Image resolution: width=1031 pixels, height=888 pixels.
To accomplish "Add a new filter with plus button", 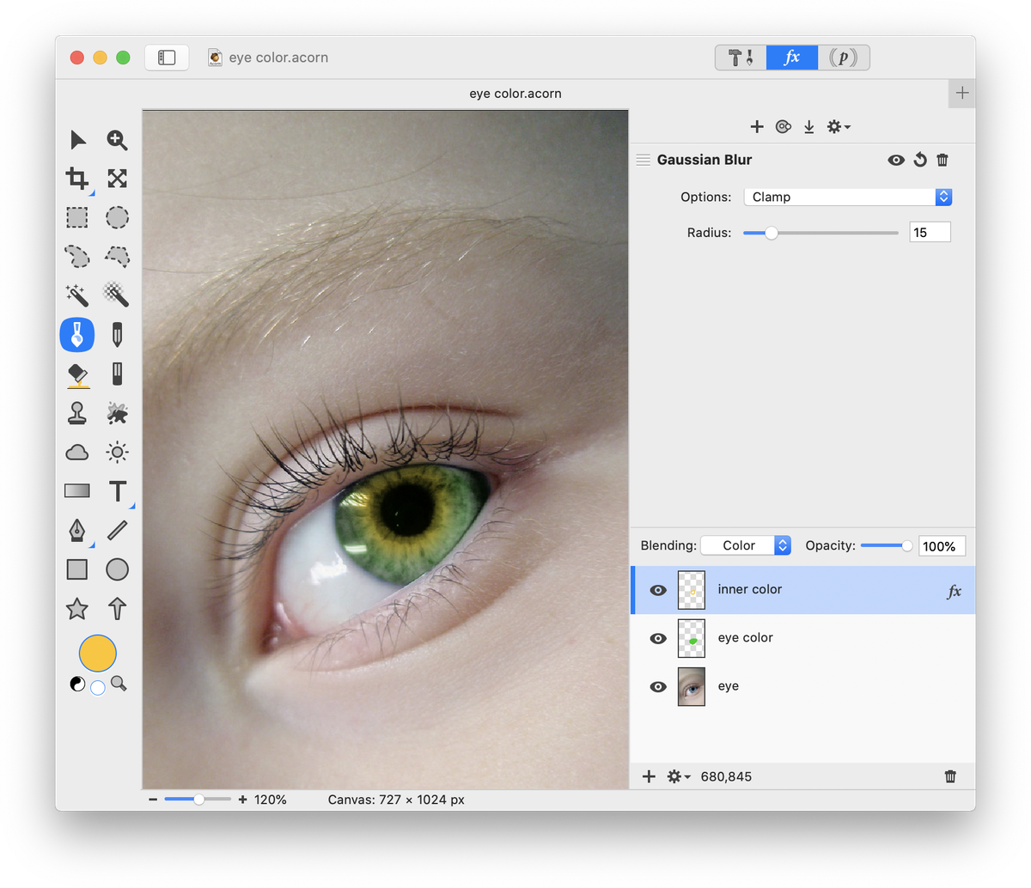I will click(757, 127).
